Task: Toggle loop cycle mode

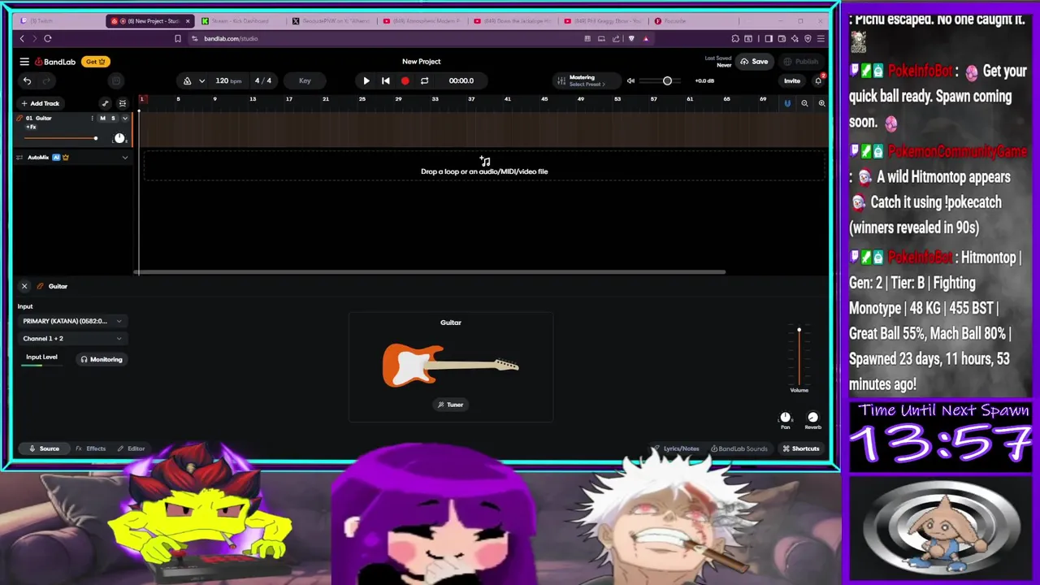Action: click(424, 80)
